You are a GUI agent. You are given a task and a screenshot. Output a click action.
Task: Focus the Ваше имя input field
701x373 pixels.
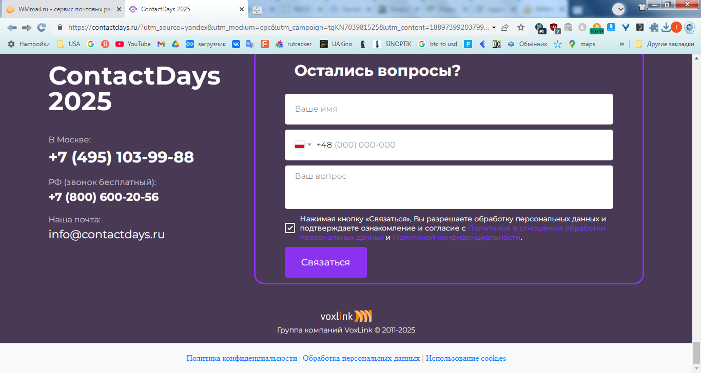[x=449, y=109]
